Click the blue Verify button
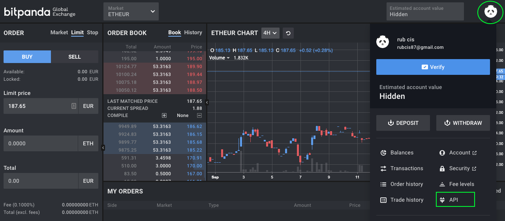Viewport: 505px width, 221px height. coord(433,67)
